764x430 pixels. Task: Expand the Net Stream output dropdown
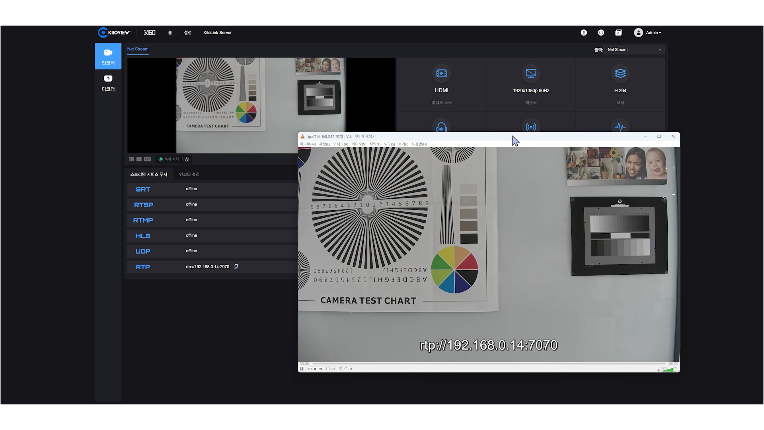634,50
